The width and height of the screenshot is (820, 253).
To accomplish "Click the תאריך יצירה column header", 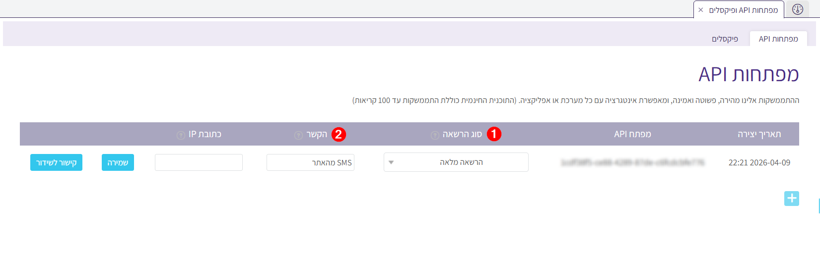I will point(759,134).
